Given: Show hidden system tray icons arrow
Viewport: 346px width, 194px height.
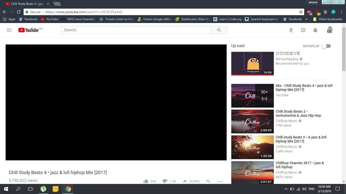Looking at the screenshot, I should (x=286, y=189).
